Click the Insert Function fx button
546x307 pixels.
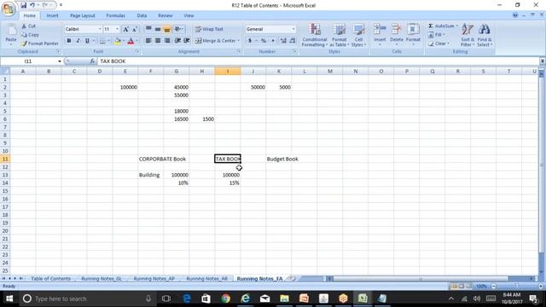click(92, 61)
